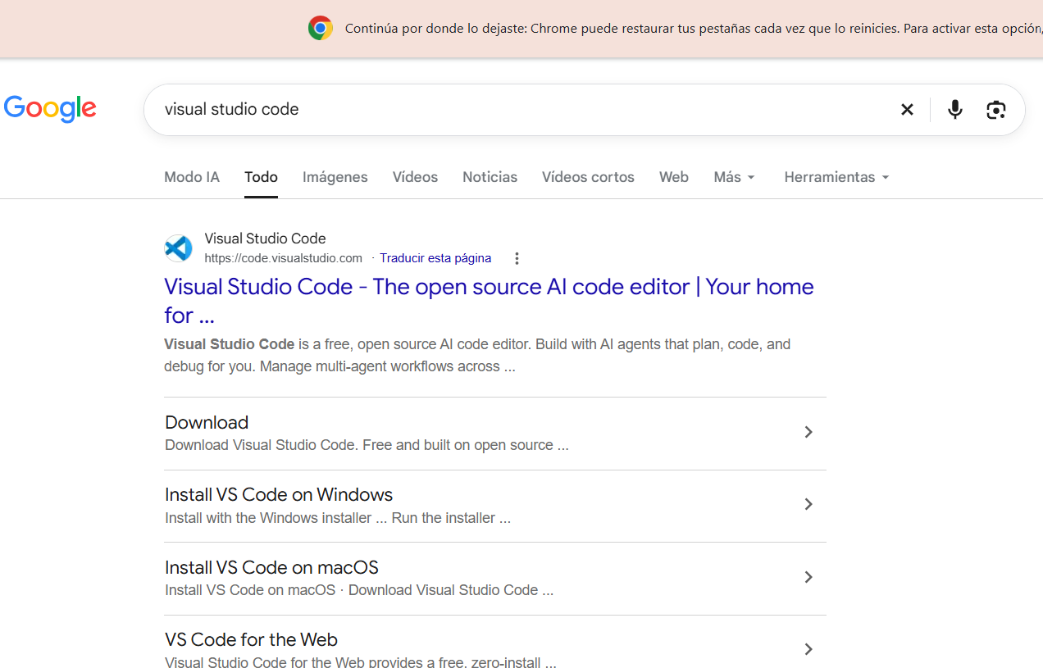1043x668 pixels.
Task: Expand Download row chevron
Action: tap(808, 432)
